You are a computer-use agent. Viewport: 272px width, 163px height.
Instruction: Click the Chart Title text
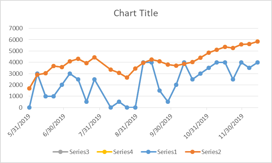[x=136, y=13]
